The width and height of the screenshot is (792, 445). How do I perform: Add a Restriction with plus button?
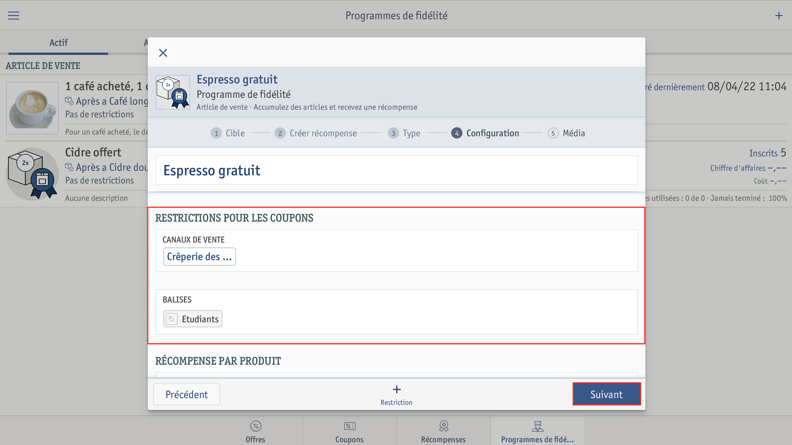(396, 395)
